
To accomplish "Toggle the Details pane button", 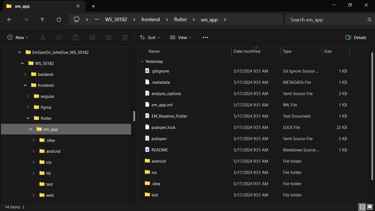I will point(356,37).
